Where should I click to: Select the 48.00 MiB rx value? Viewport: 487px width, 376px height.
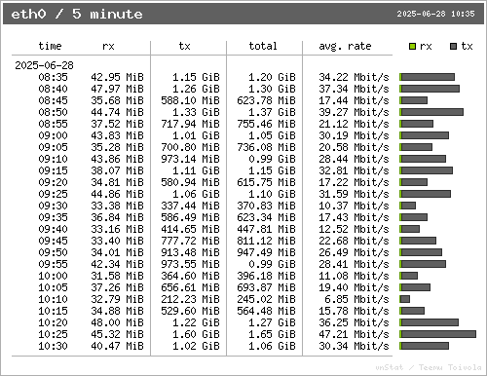pos(117,322)
